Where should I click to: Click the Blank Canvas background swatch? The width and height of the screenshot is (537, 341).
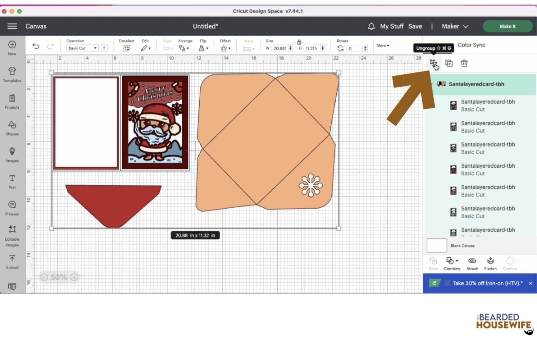click(436, 245)
